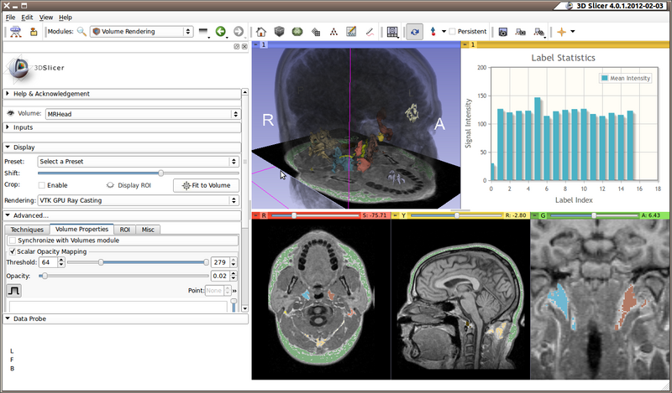
Task: Collapse the Data Probe section
Action: click(125, 318)
